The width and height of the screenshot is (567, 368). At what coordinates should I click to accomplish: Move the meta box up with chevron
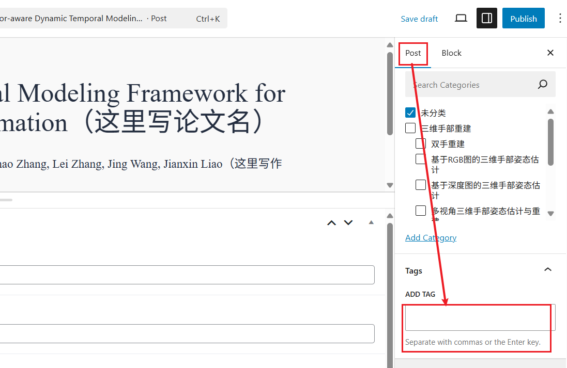pos(332,223)
